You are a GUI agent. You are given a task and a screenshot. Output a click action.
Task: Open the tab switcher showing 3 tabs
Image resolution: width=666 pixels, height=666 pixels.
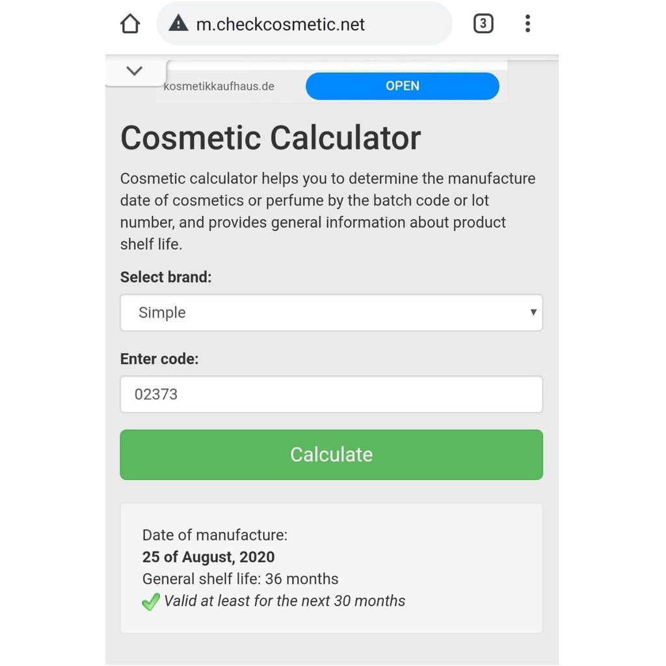[483, 24]
